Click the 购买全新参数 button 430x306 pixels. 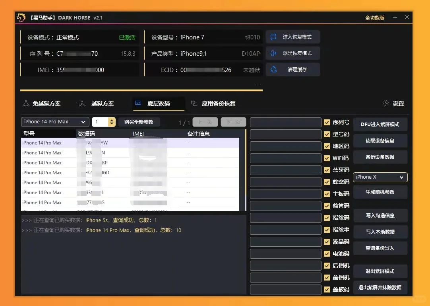139,122
